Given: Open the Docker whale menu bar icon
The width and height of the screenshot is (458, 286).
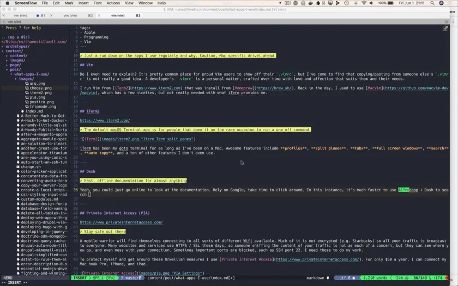Looking at the screenshot, I should click(x=310, y=3).
